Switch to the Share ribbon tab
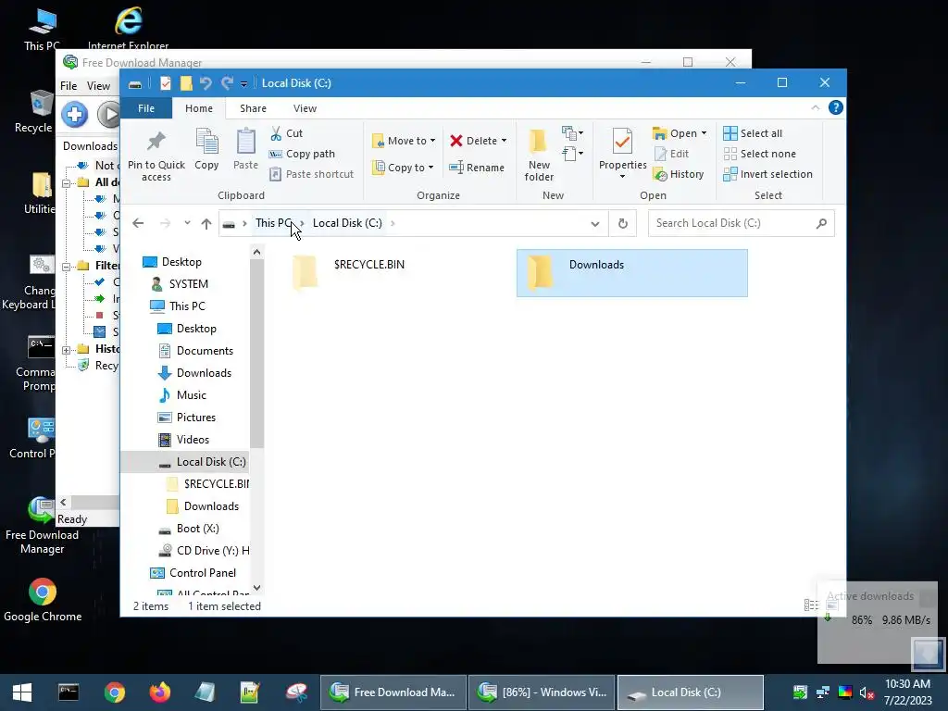This screenshot has height=711, width=948. (253, 108)
